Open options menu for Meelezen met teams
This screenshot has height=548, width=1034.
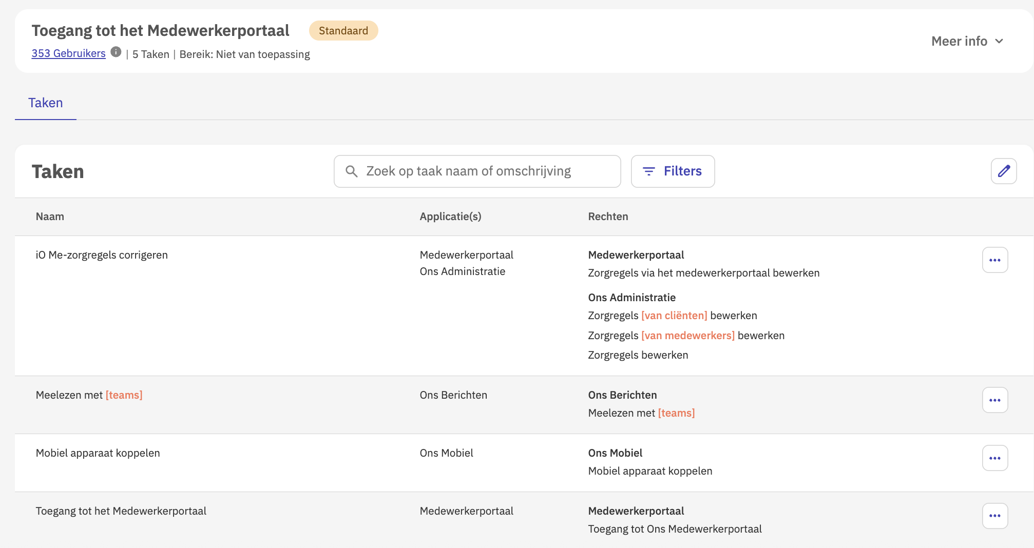pyautogui.click(x=995, y=400)
